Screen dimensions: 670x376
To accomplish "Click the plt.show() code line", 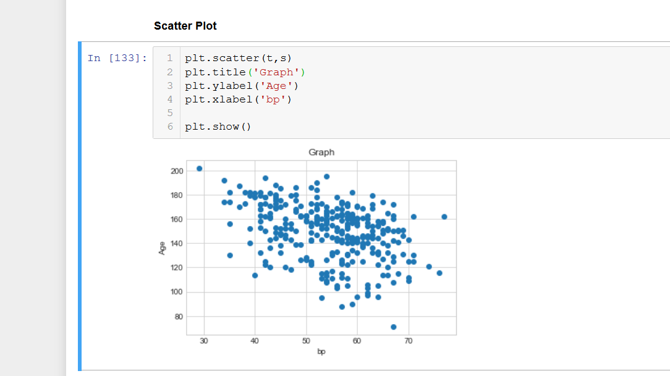I will (217, 127).
